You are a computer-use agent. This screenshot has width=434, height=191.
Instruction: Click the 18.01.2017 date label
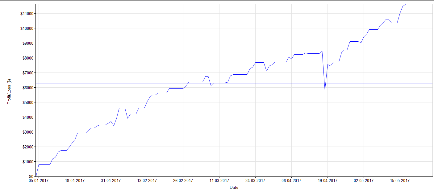click(74, 181)
